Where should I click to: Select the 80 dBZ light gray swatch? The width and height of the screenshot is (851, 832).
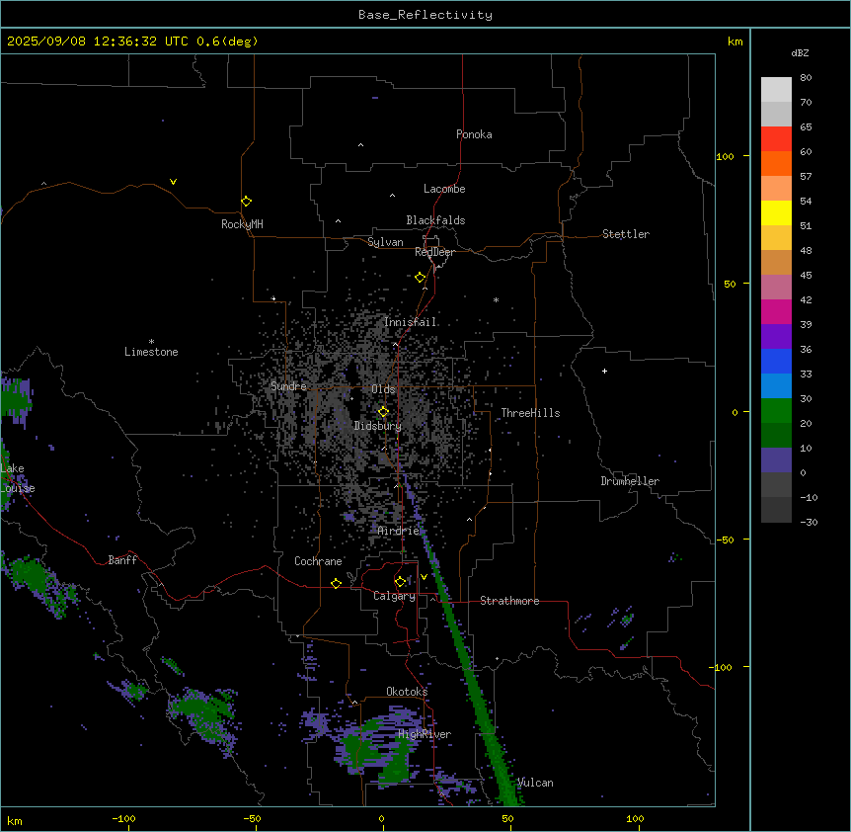[776, 89]
